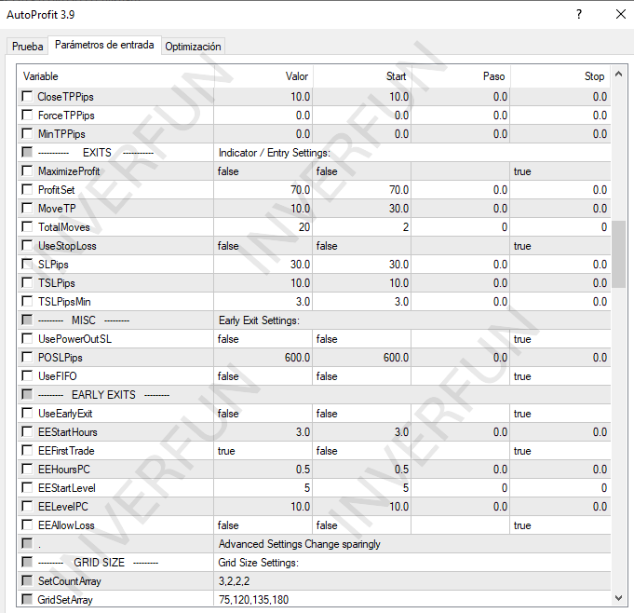Tick the EELevelPC checkbox

(x=27, y=506)
